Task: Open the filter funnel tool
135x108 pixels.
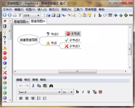Action: [x=20, y=15]
